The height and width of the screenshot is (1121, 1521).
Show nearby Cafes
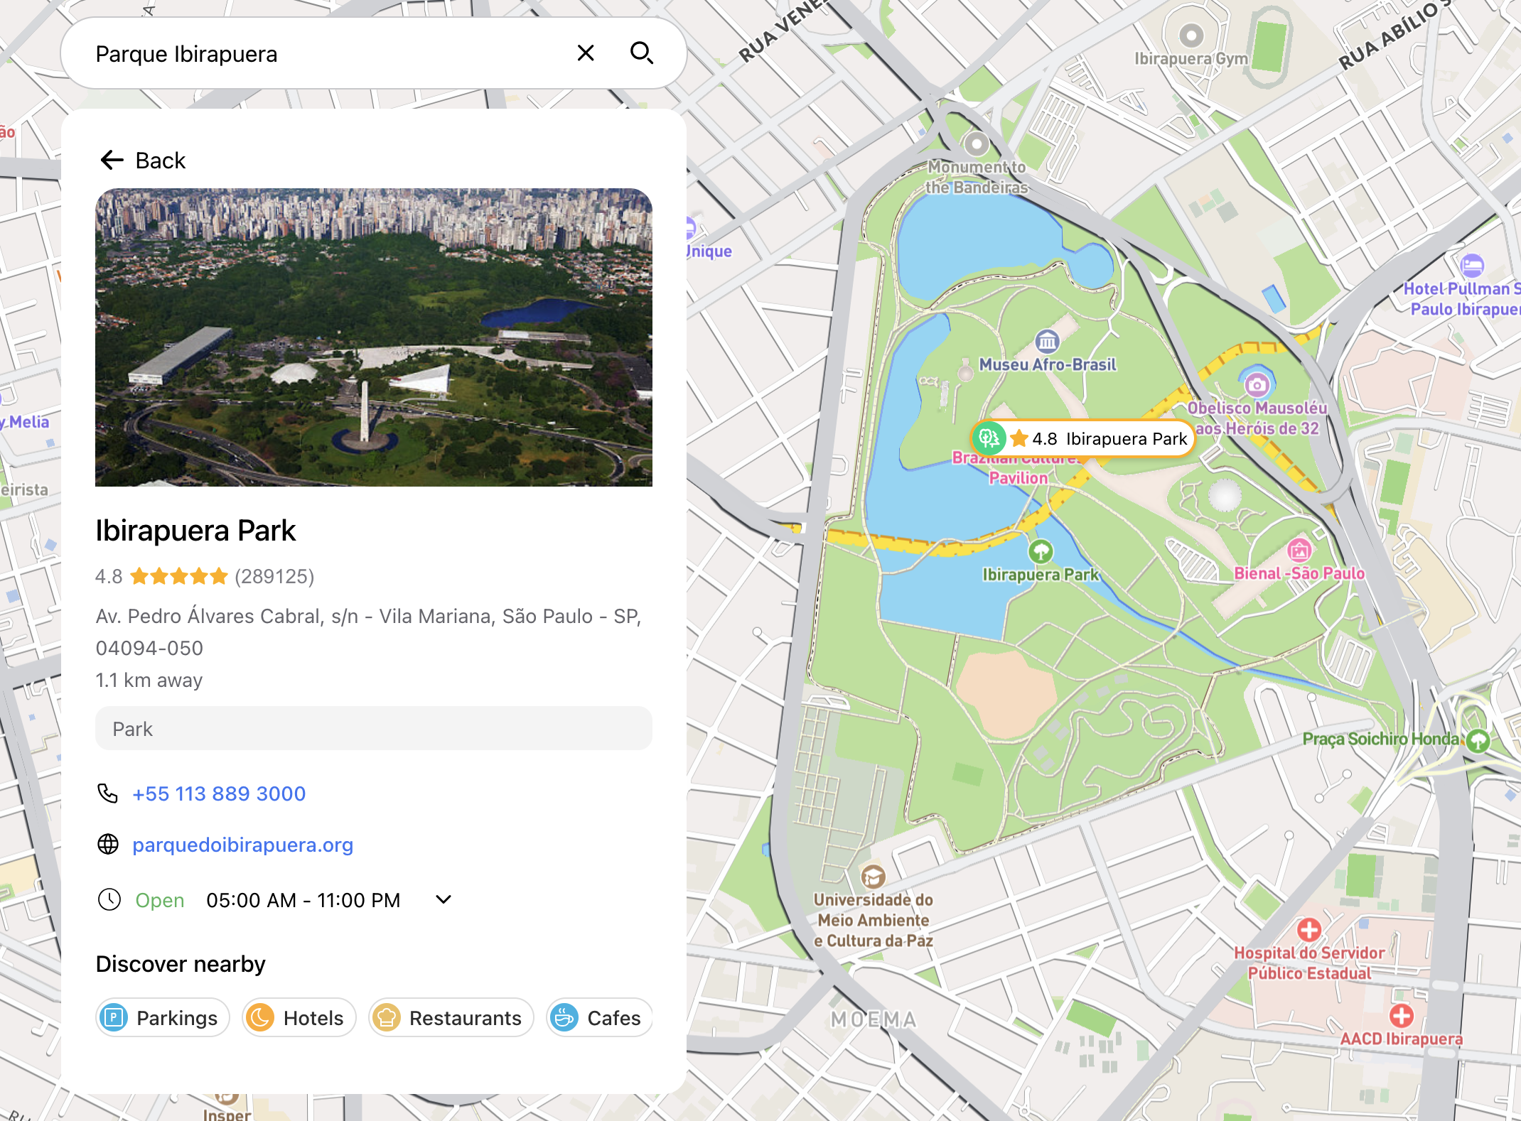coord(599,1018)
